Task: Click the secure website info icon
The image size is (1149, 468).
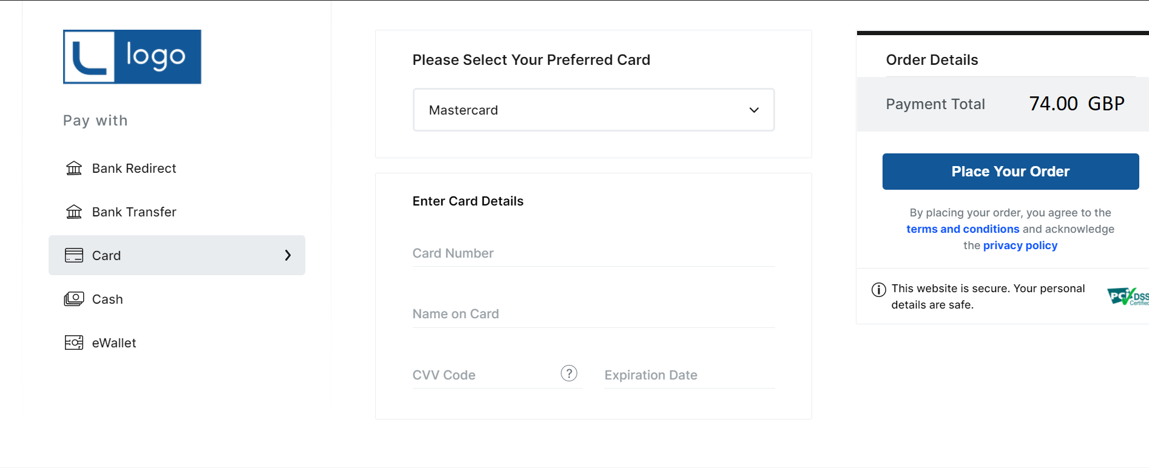Action: pyautogui.click(x=878, y=290)
